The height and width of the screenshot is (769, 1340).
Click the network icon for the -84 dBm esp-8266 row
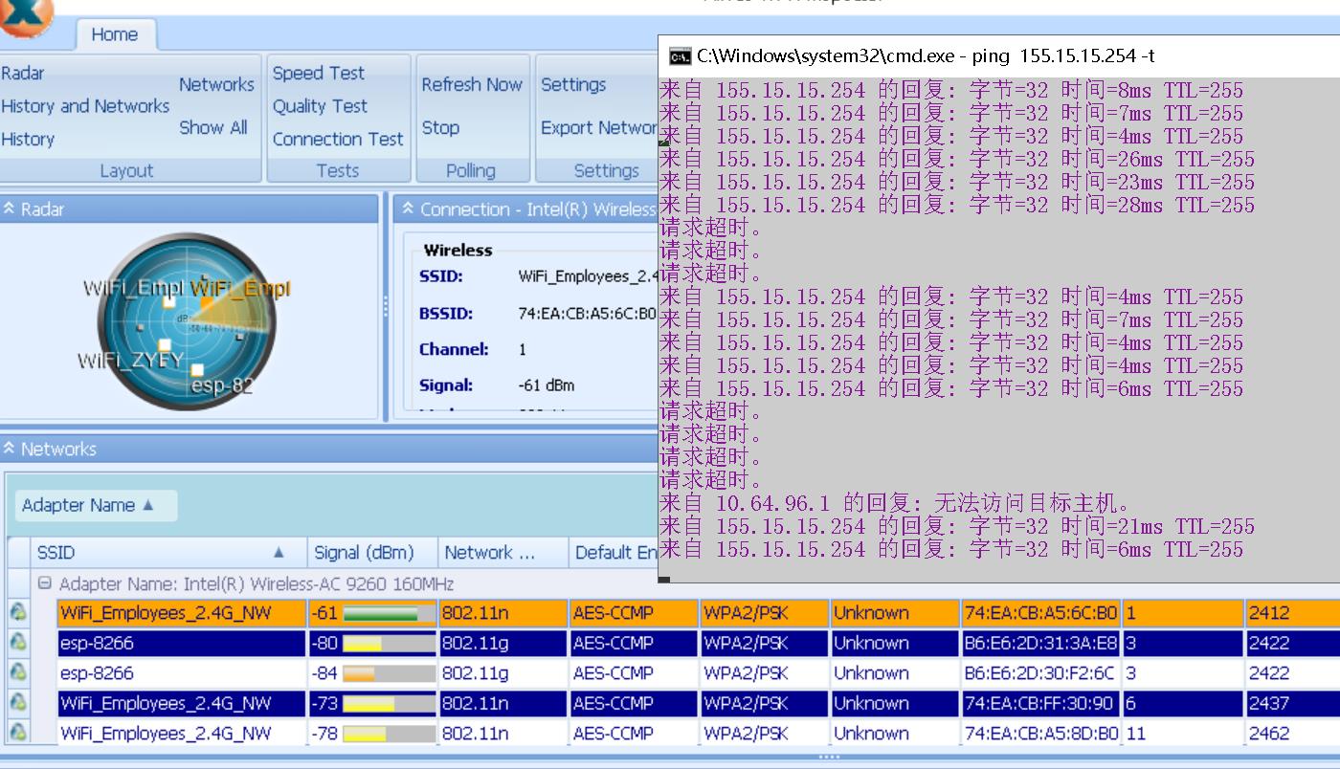[x=18, y=673]
